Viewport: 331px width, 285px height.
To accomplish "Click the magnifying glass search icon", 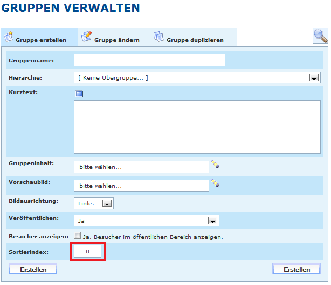I will (x=320, y=36).
